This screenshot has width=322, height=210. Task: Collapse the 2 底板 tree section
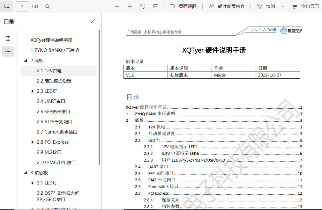tap(26, 61)
